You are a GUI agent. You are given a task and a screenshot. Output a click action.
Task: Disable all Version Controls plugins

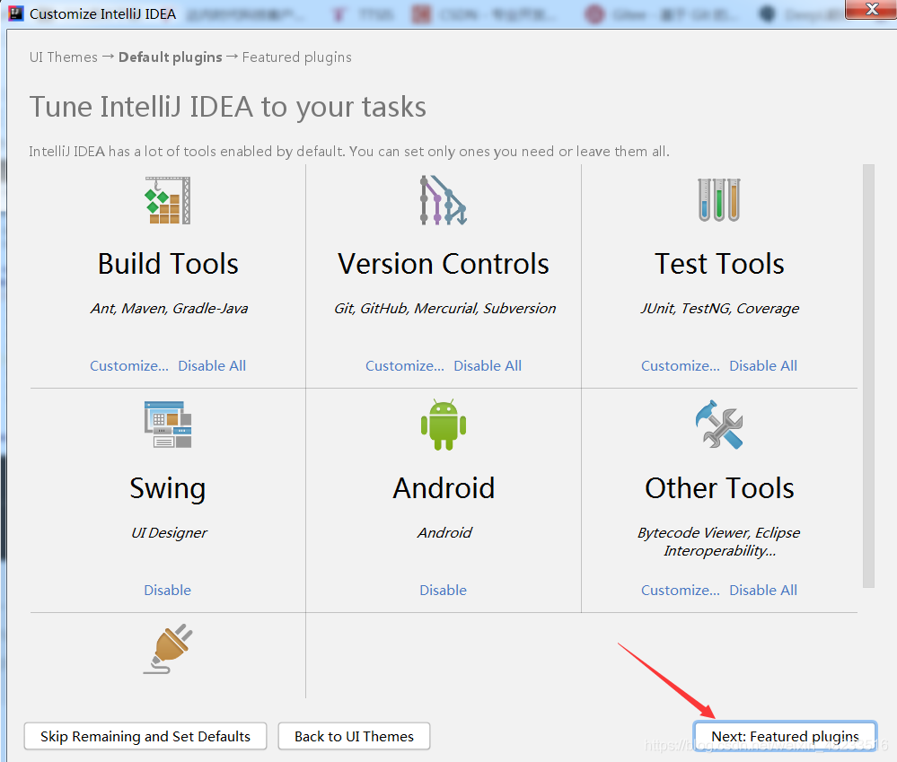coord(488,366)
